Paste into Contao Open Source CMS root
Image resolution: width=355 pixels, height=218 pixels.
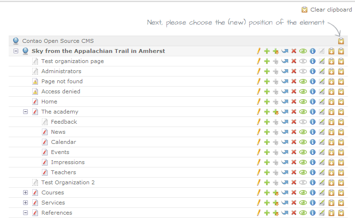pyautogui.click(x=341, y=41)
